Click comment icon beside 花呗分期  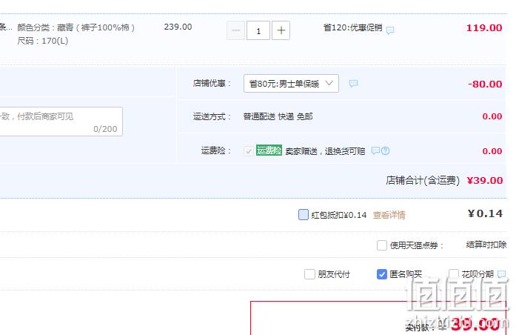tap(501, 274)
